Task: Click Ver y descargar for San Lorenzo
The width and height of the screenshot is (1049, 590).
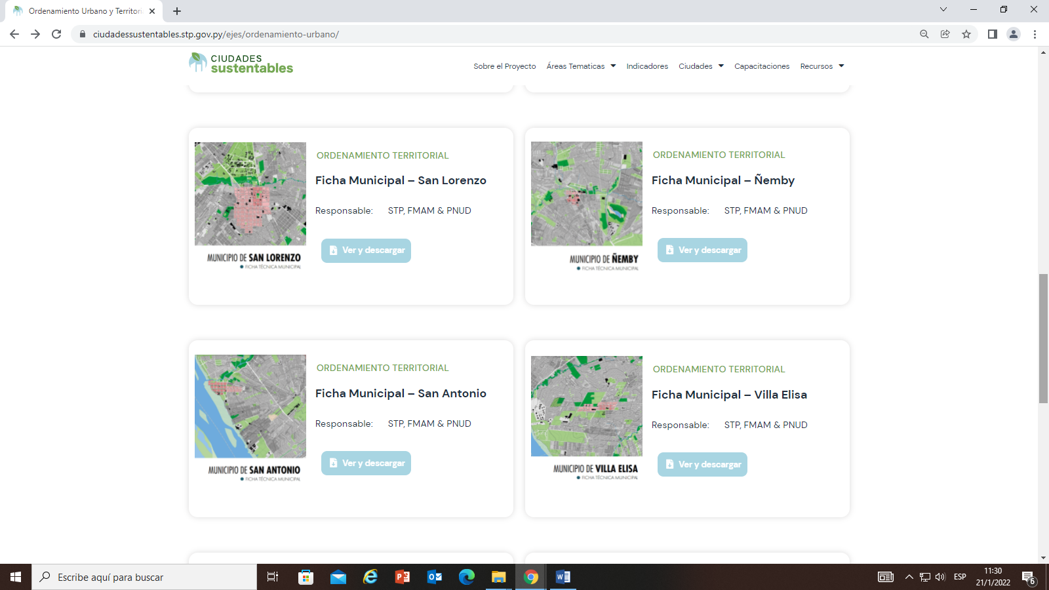Action: [x=366, y=250]
